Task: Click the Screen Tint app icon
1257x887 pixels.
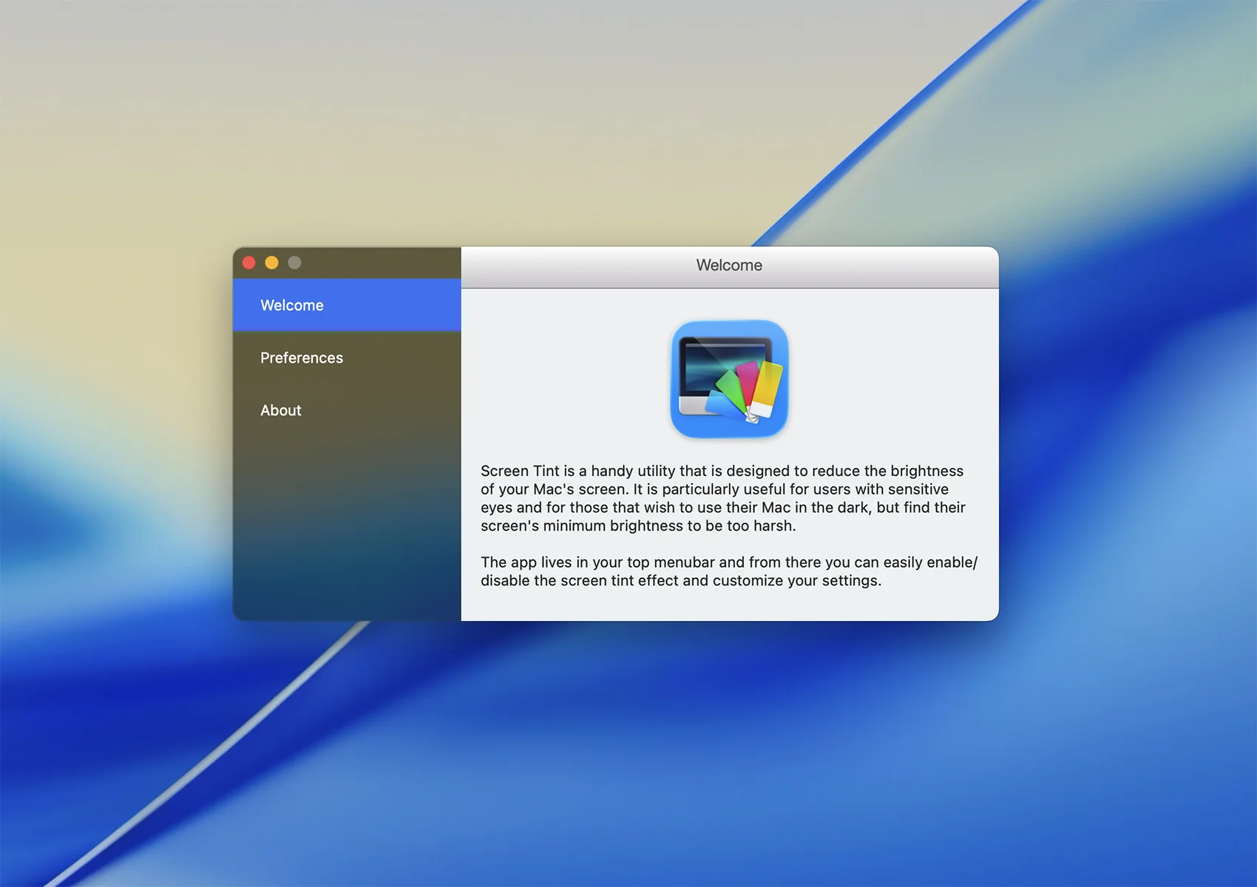Action: tap(729, 378)
